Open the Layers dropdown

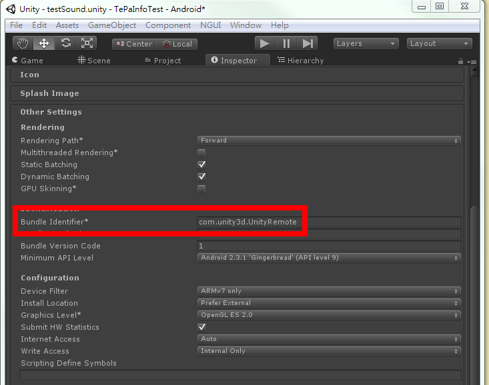tap(366, 43)
